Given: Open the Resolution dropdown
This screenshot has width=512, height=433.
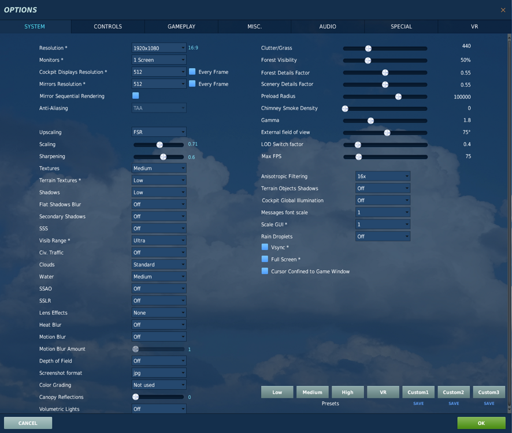Looking at the screenshot, I should pyautogui.click(x=159, y=48).
